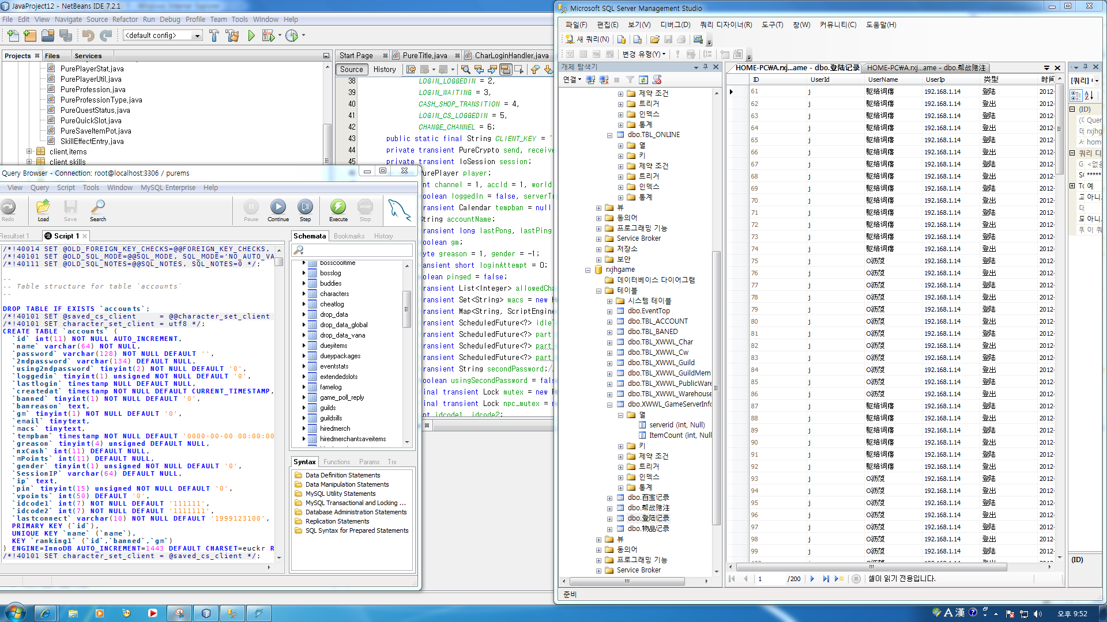Click the Clean and Build hammer-broom icon
The height and width of the screenshot is (622, 1107).
point(232,36)
